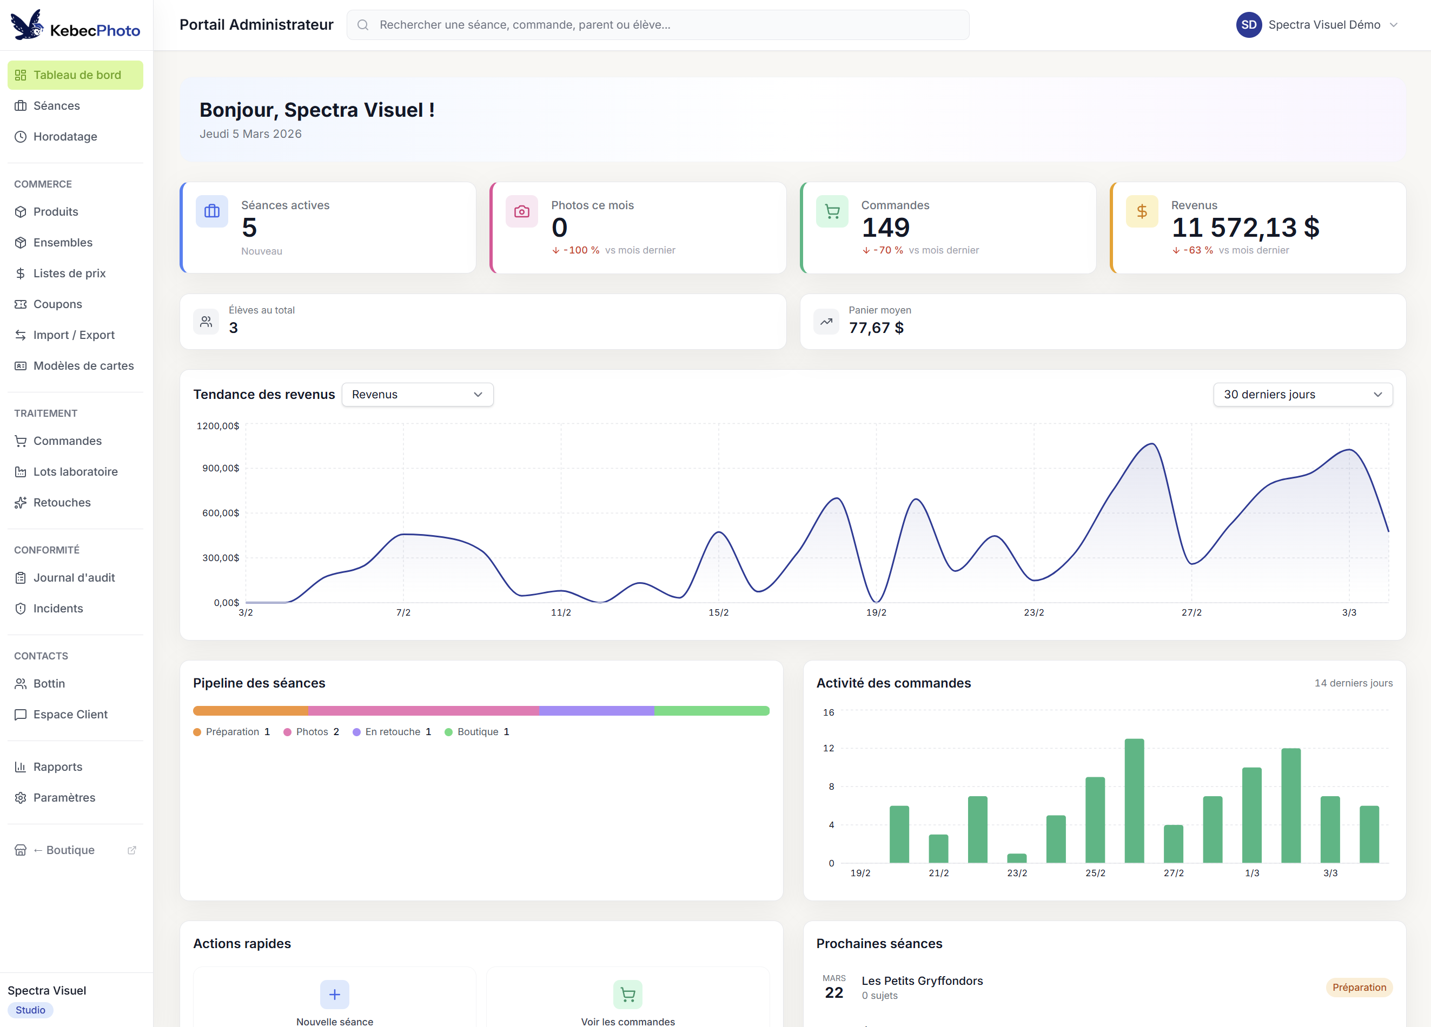1431x1027 pixels.
Task: Click the Photos ce mois camera icon
Action: [521, 211]
